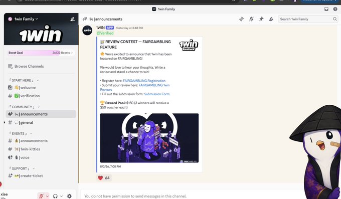
Task: Toggle the headphones deafen button
Action: click(x=55, y=196)
